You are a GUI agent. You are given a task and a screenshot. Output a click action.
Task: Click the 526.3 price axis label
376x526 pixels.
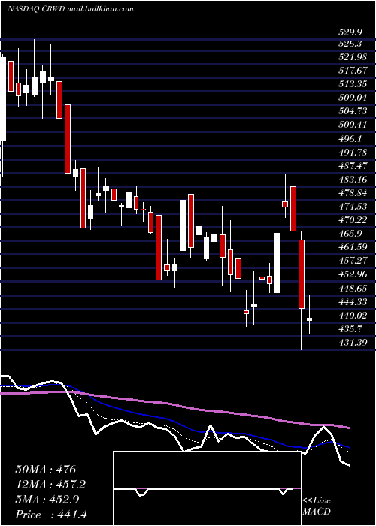350,44
